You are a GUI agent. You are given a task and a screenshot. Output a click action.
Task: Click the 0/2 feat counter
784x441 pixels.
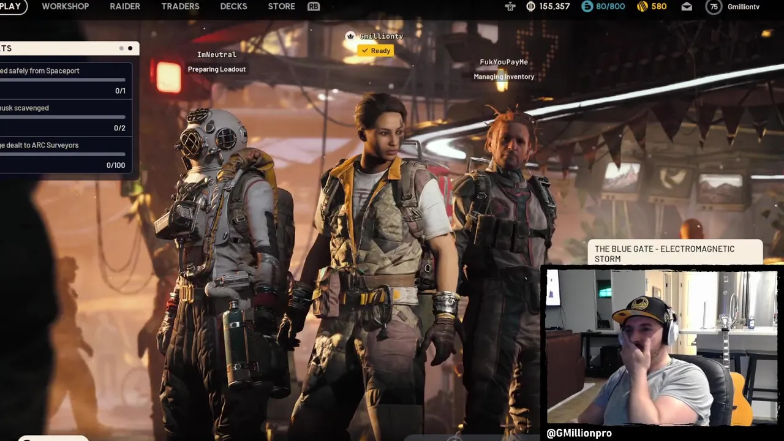pyautogui.click(x=119, y=128)
